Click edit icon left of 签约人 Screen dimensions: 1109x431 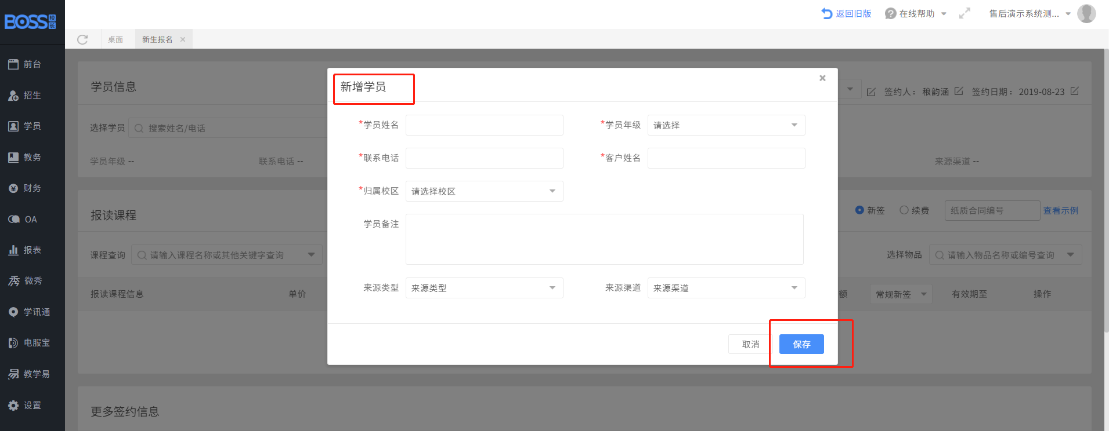tap(871, 92)
